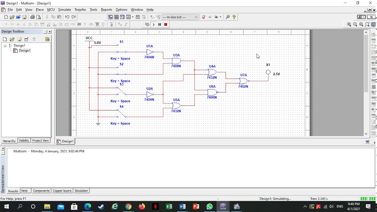Screen dimensions: 377x212
Task: Open Multisim help question mark icon
Action: click(x=234, y=17)
